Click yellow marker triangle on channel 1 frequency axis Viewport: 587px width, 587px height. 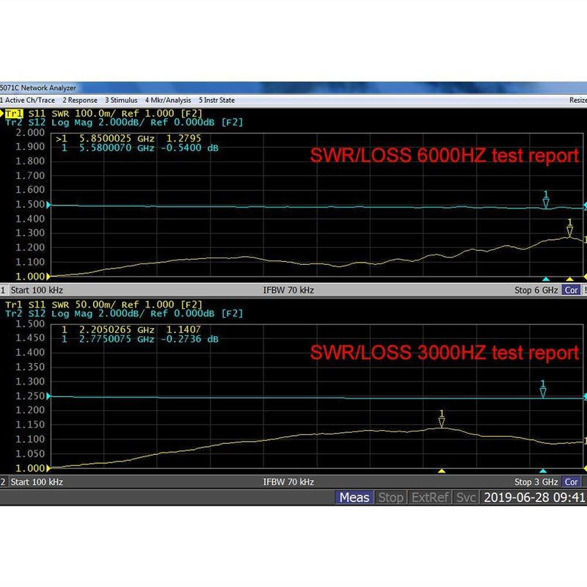(x=569, y=279)
